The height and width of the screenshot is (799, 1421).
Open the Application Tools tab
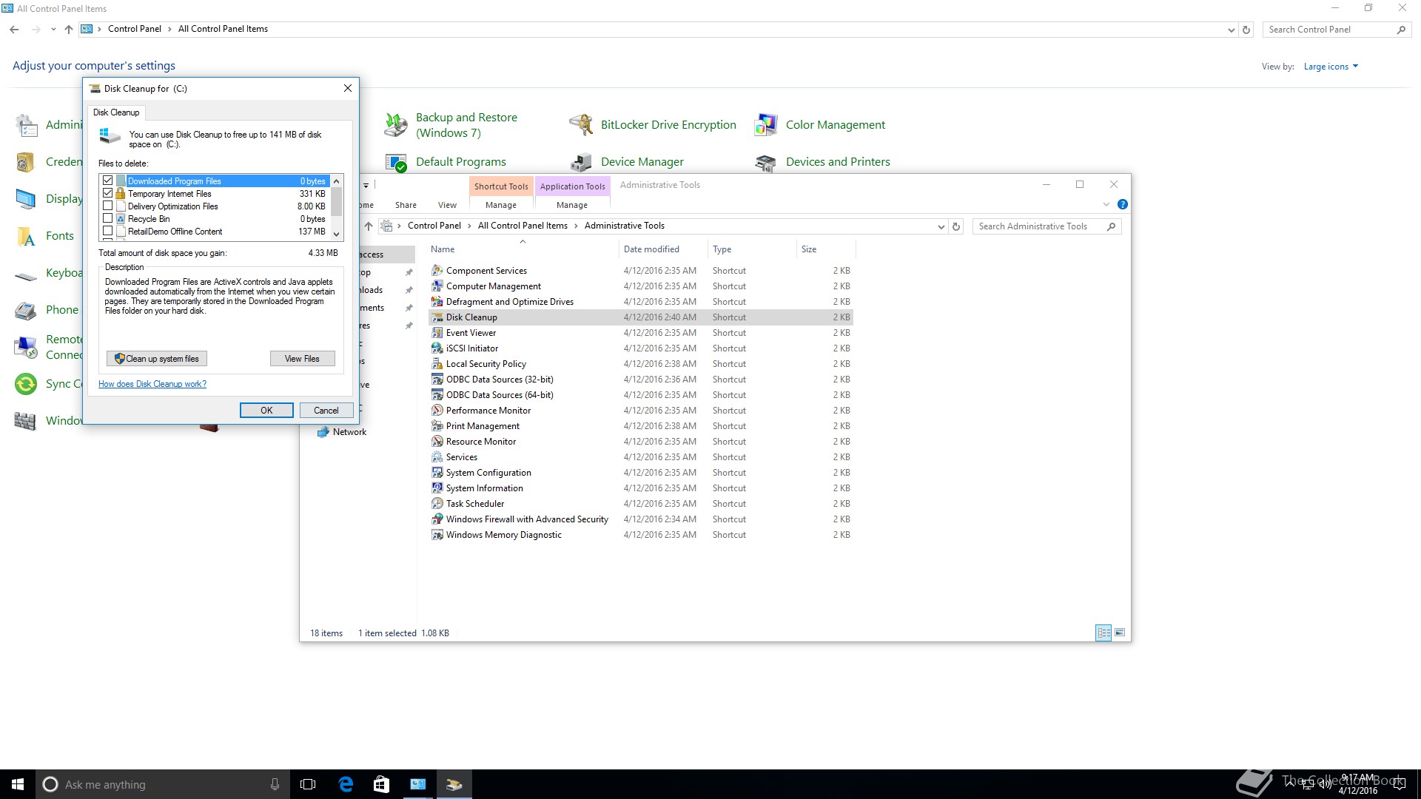point(572,186)
